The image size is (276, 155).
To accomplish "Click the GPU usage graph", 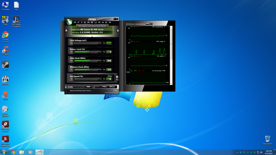I will click(x=148, y=48).
